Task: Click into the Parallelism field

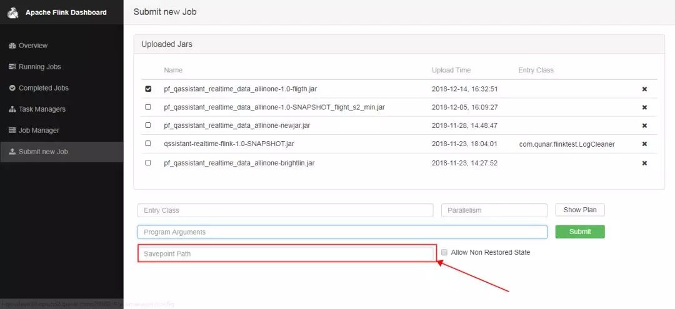Action: (x=494, y=210)
